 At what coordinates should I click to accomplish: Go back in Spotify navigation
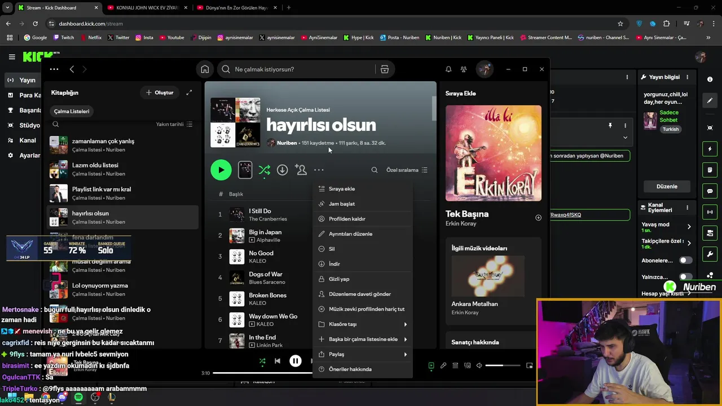click(72, 69)
